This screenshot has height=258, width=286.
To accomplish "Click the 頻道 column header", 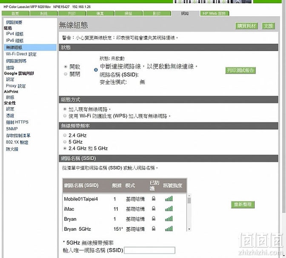I will point(117,185).
